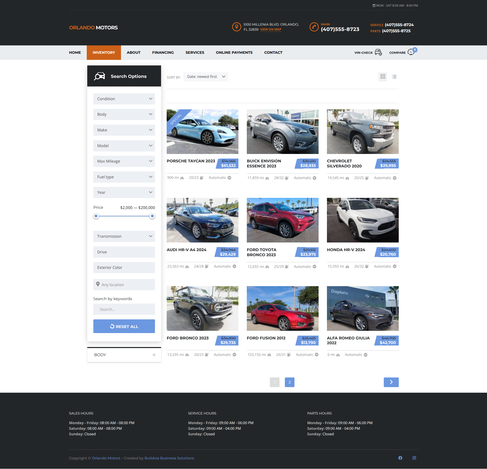Screen dimensions: 487x469
Task: Go to next page arrow
Action: 391,382
